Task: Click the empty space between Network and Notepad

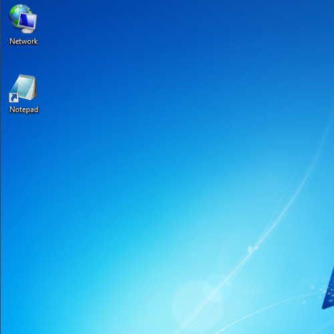Action: 23,59
